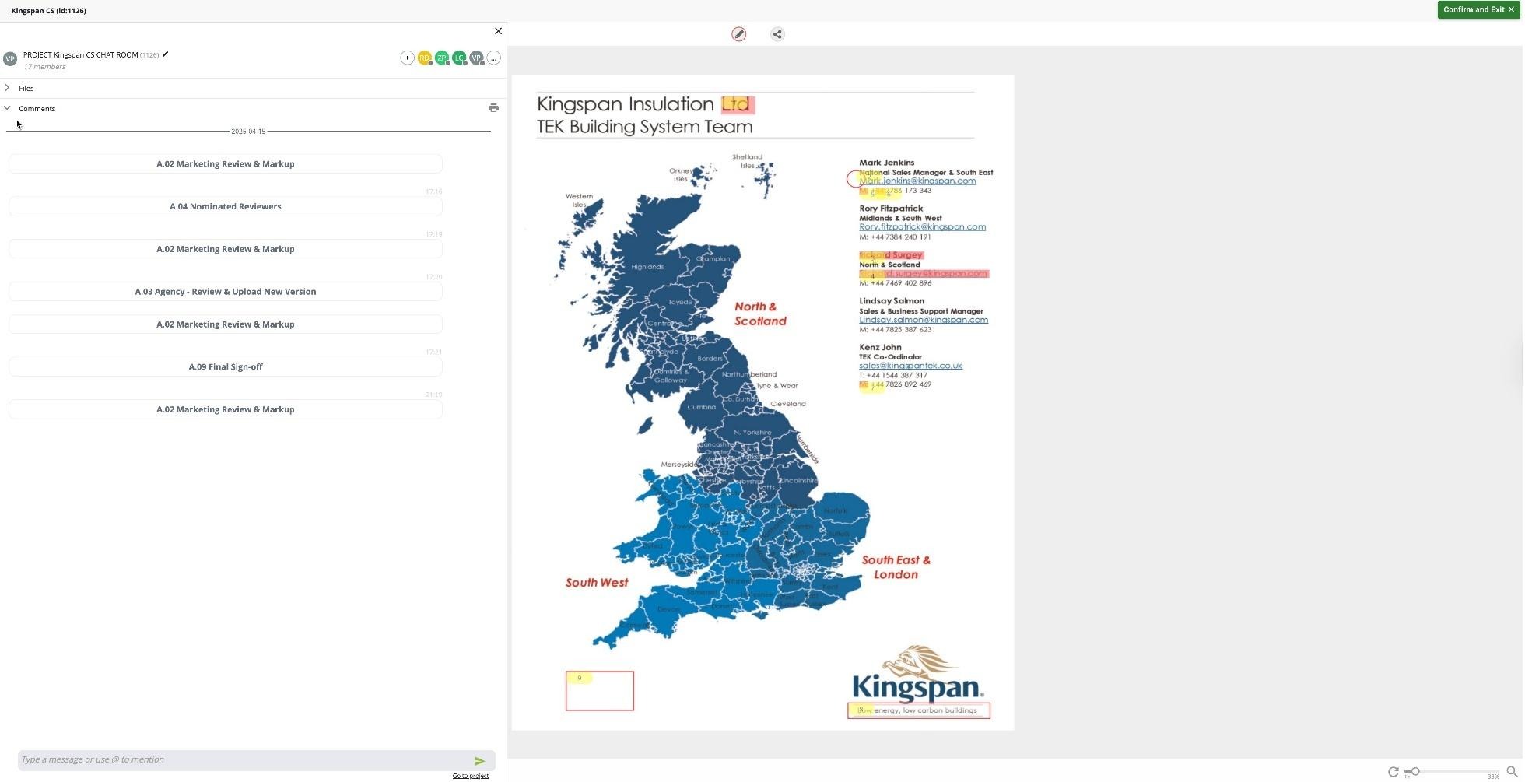The width and height of the screenshot is (1525, 782).
Task: Click the Kingspan CS (id:1126) window title
Action: point(48,10)
